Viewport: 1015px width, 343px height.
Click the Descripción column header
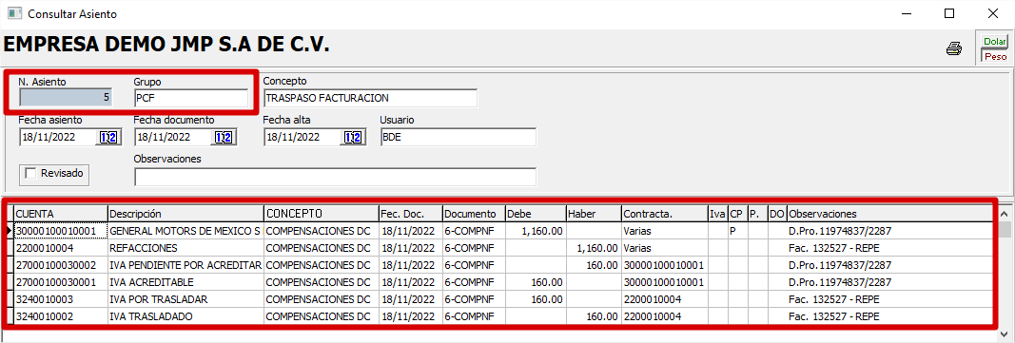tap(185, 213)
